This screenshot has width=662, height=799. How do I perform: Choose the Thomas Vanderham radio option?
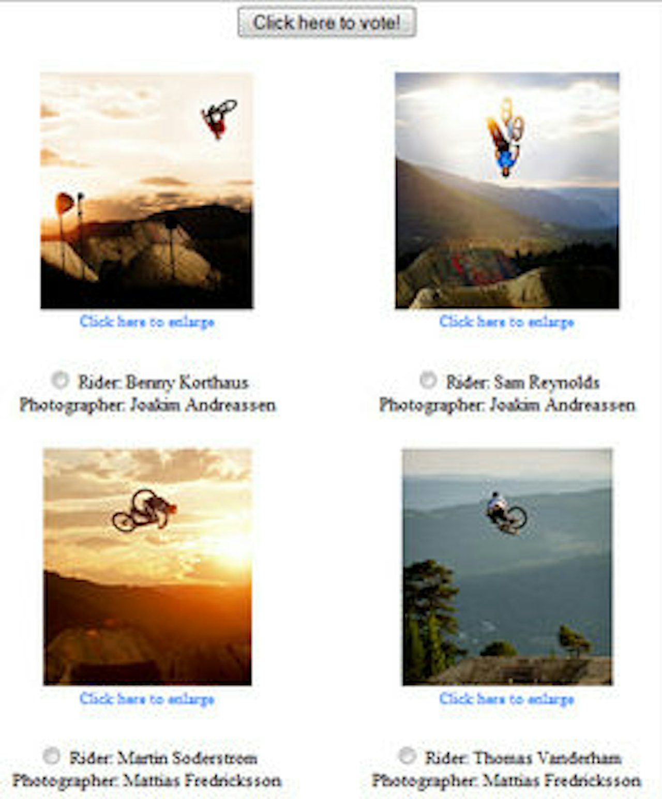(x=407, y=756)
